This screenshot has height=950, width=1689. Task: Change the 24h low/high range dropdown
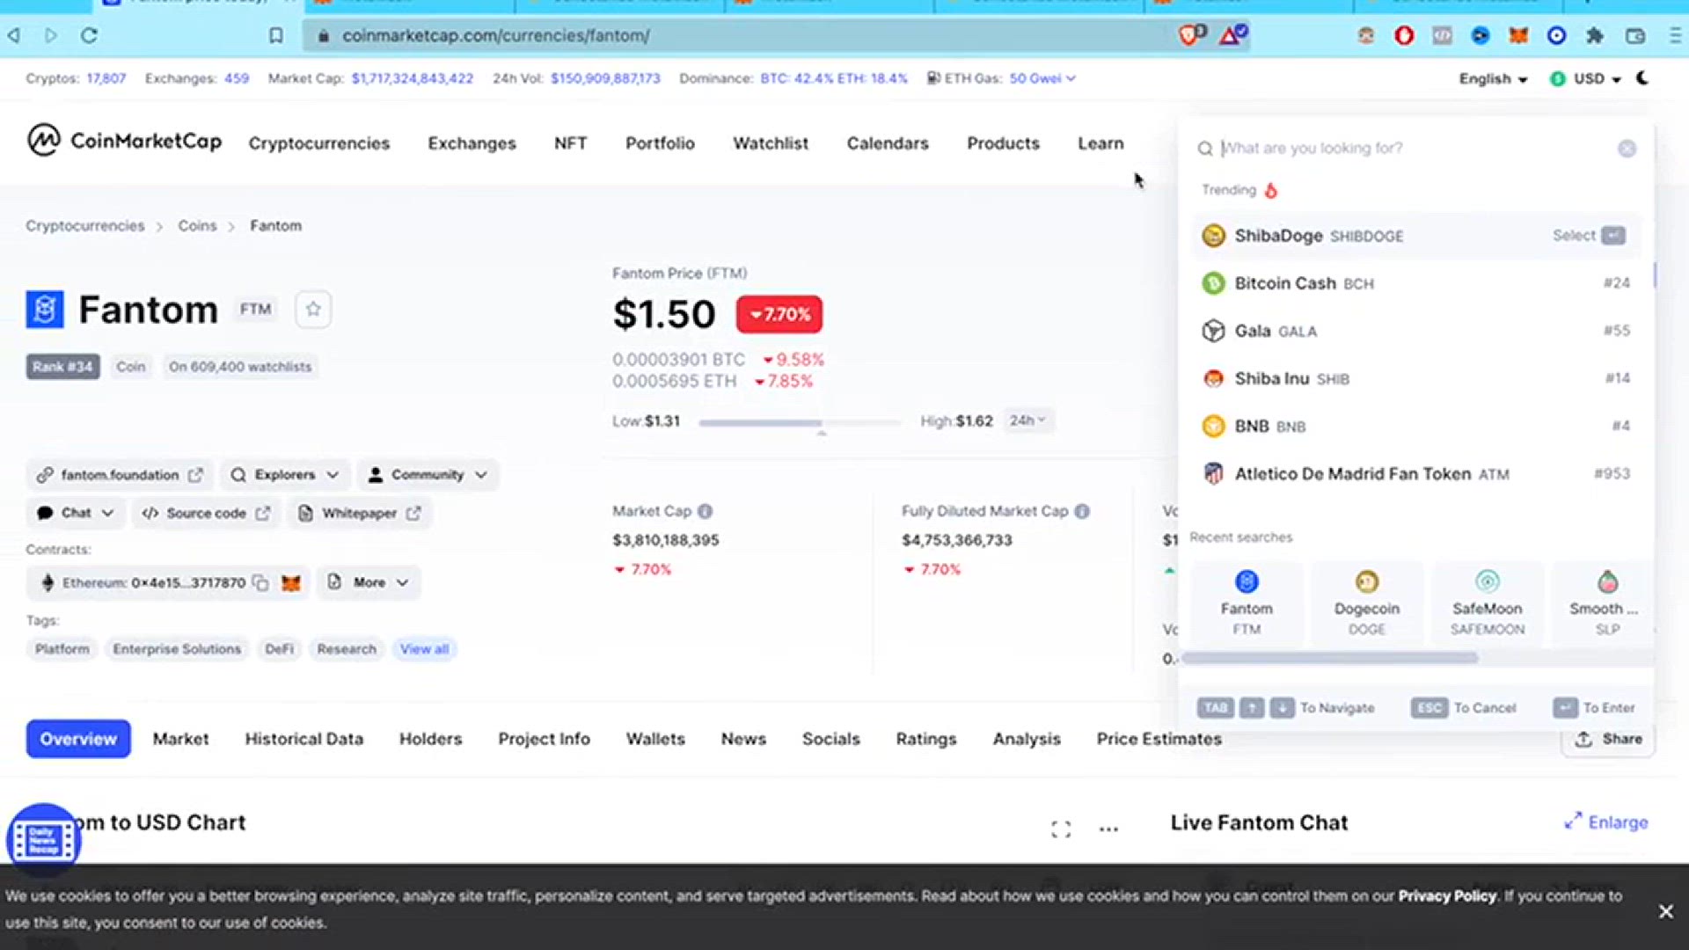[1027, 420]
